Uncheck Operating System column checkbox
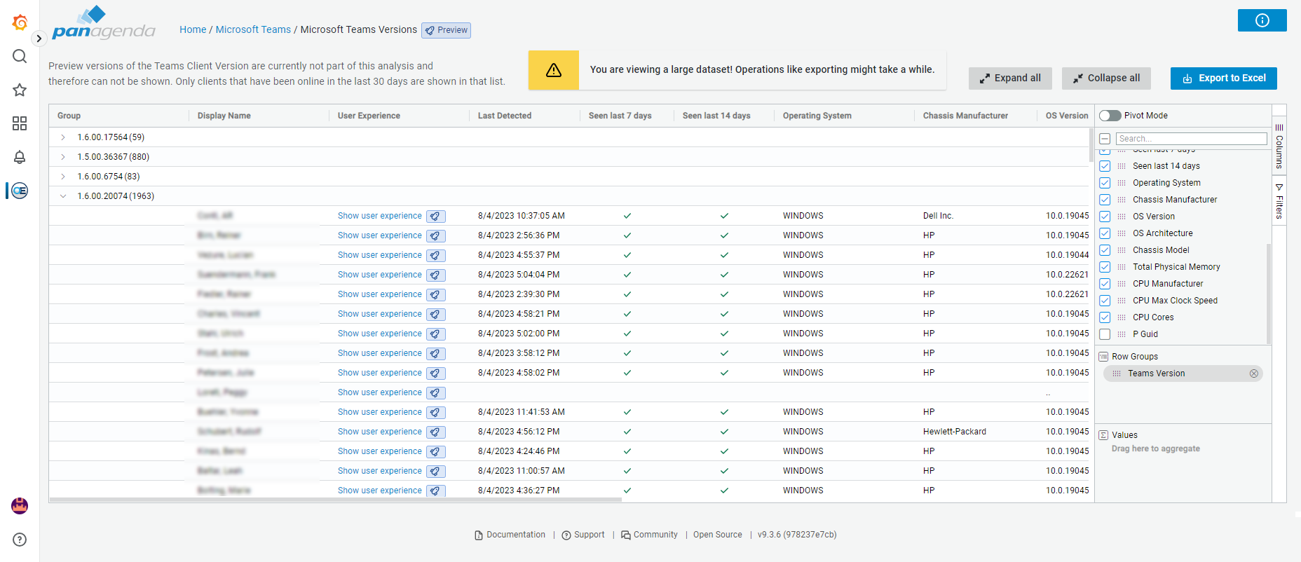Image resolution: width=1301 pixels, height=562 pixels. click(1105, 183)
